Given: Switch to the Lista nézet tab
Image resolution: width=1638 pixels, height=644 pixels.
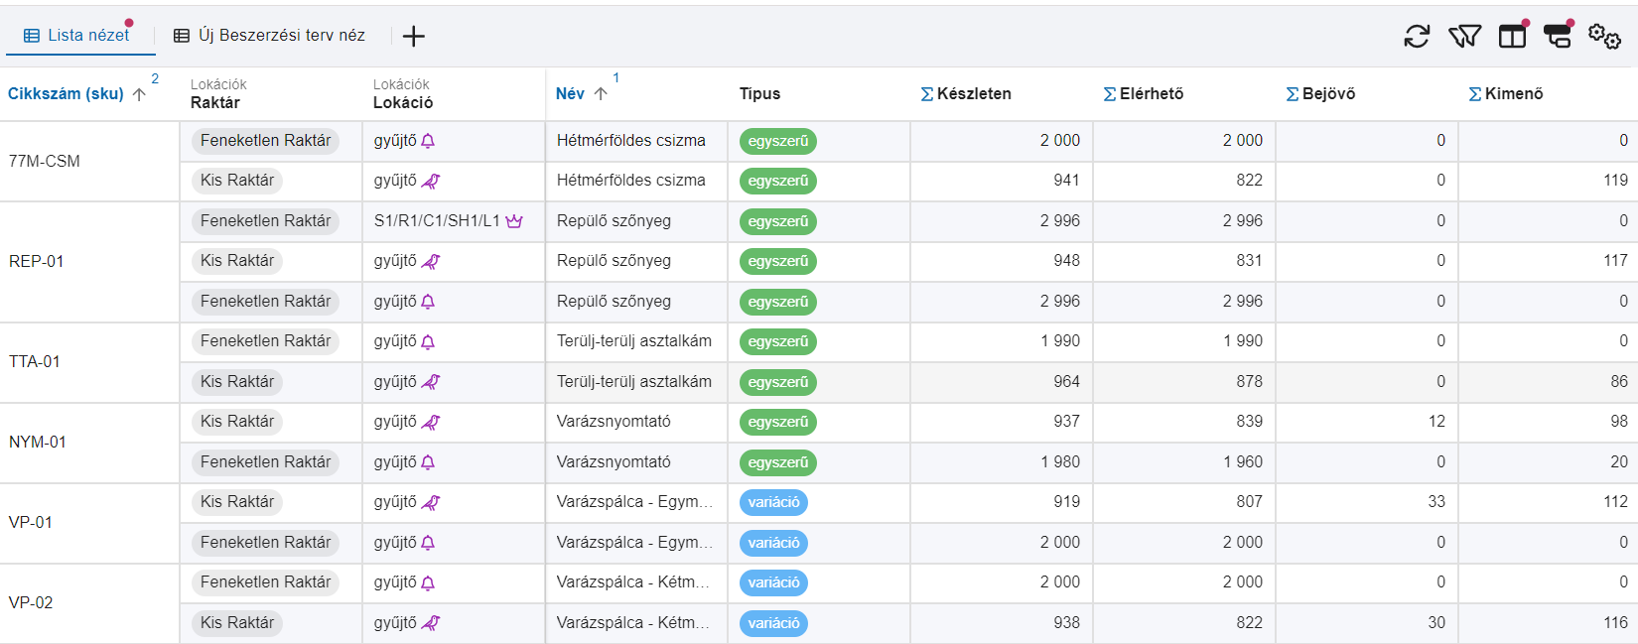Looking at the screenshot, I should pos(77,36).
